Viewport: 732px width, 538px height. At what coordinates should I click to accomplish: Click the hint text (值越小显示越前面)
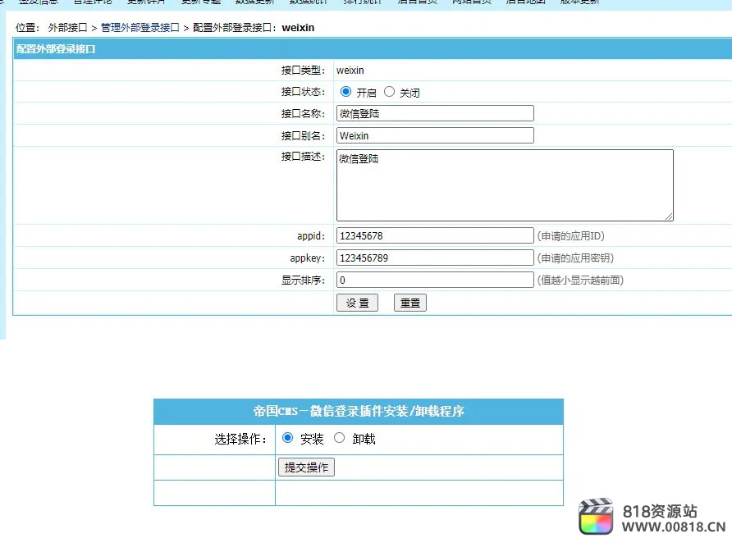[580, 280]
